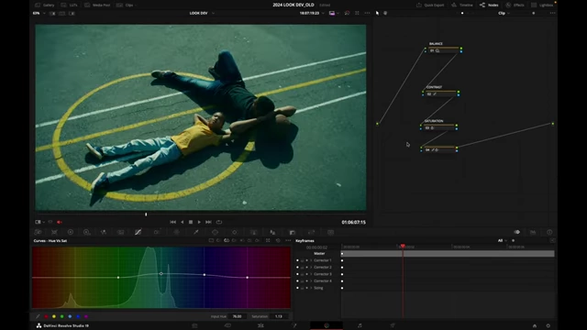Open the All keyframes filter dropdown
Image resolution: width=587 pixels, height=330 pixels.
[502, 240]
